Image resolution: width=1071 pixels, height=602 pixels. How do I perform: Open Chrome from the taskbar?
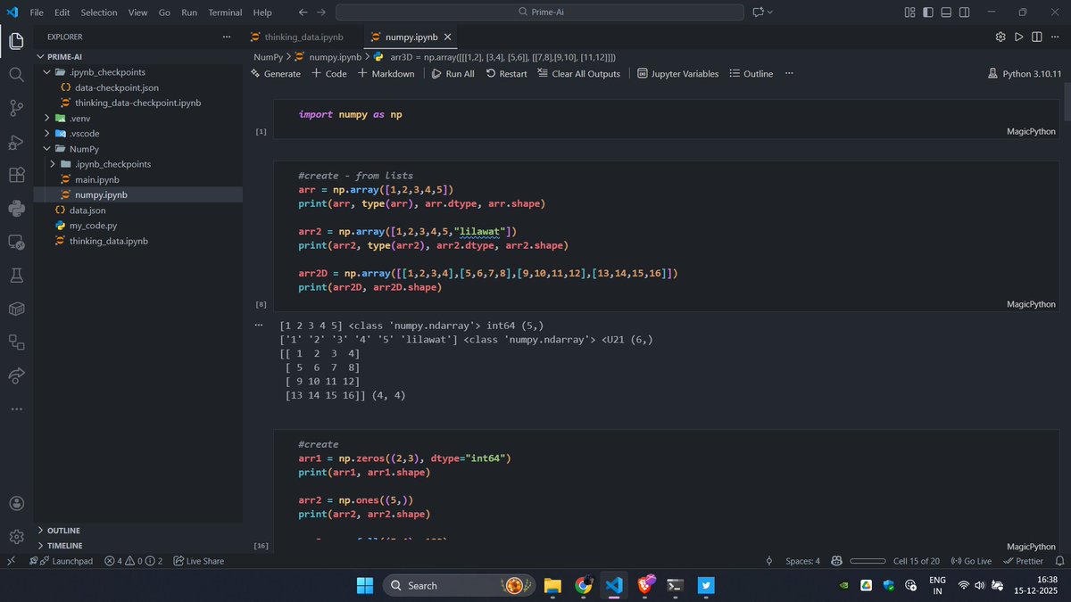583,585
